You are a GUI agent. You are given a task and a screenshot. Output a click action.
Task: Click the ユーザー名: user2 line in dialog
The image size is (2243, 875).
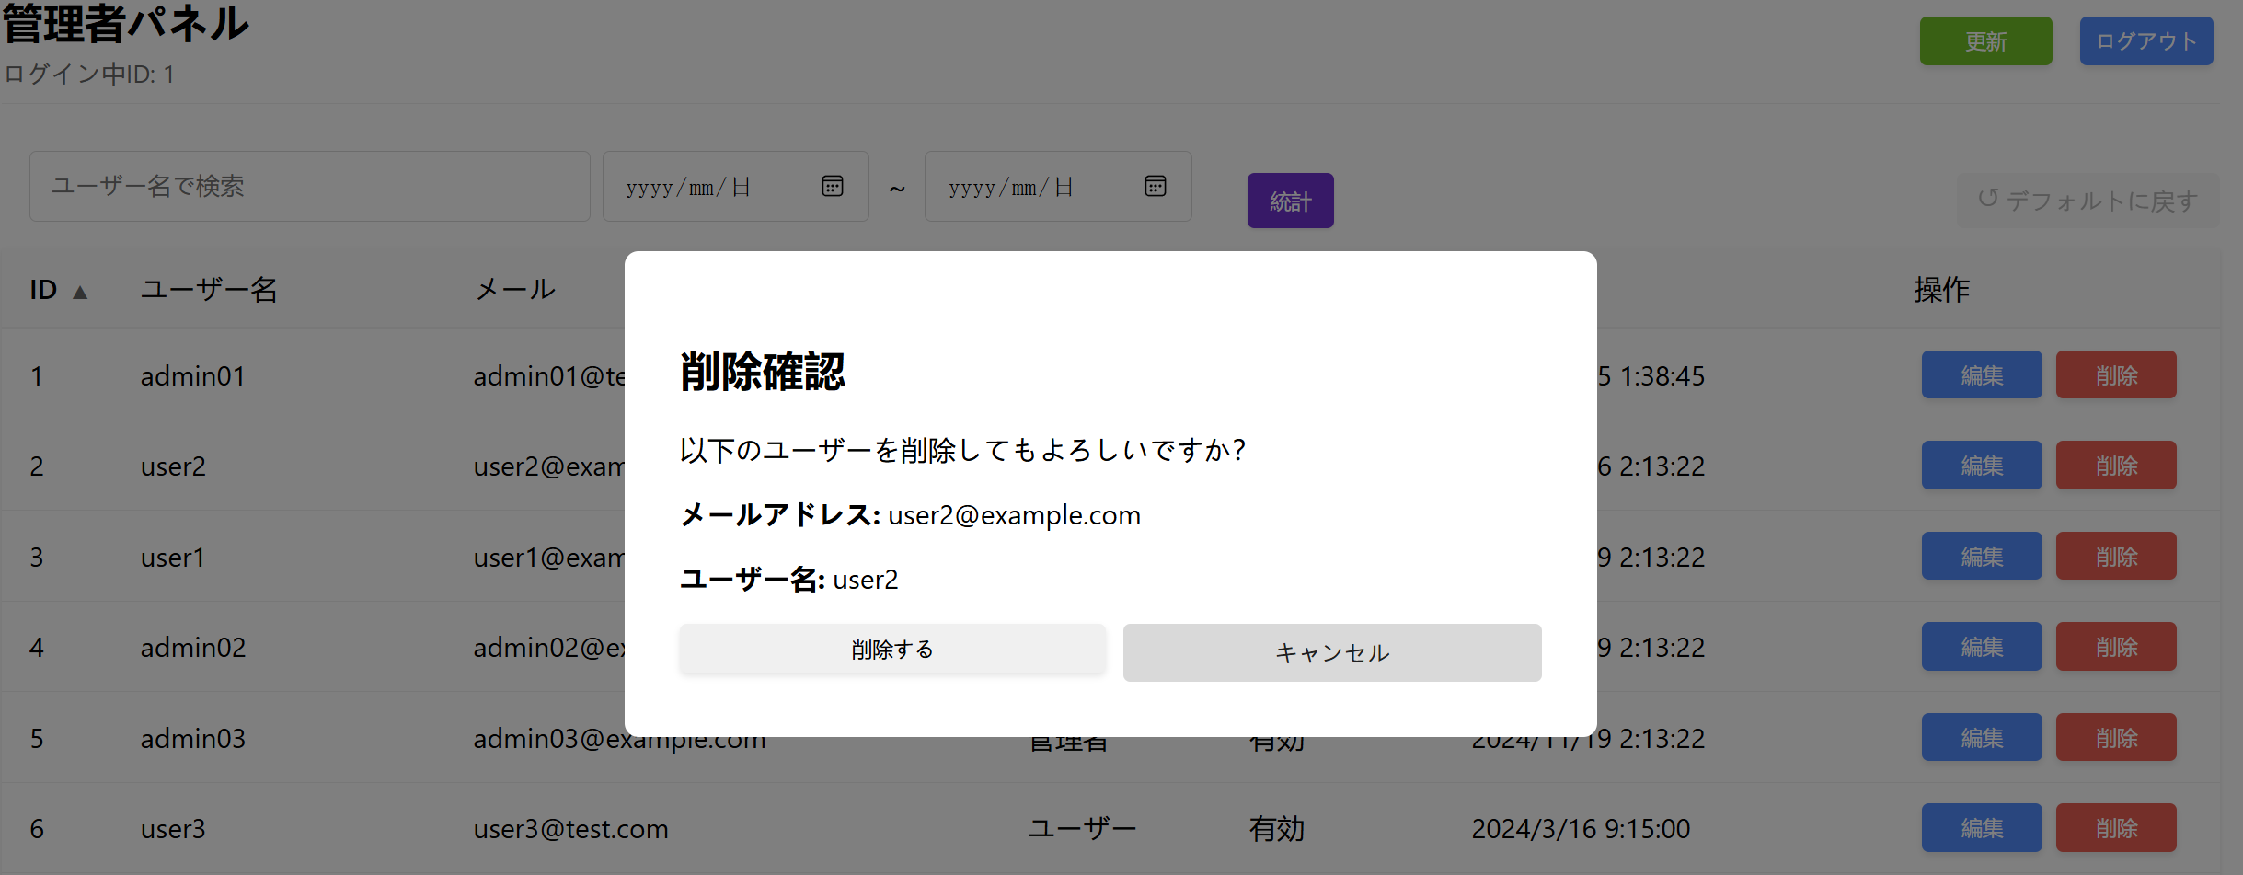pos(789,579)
